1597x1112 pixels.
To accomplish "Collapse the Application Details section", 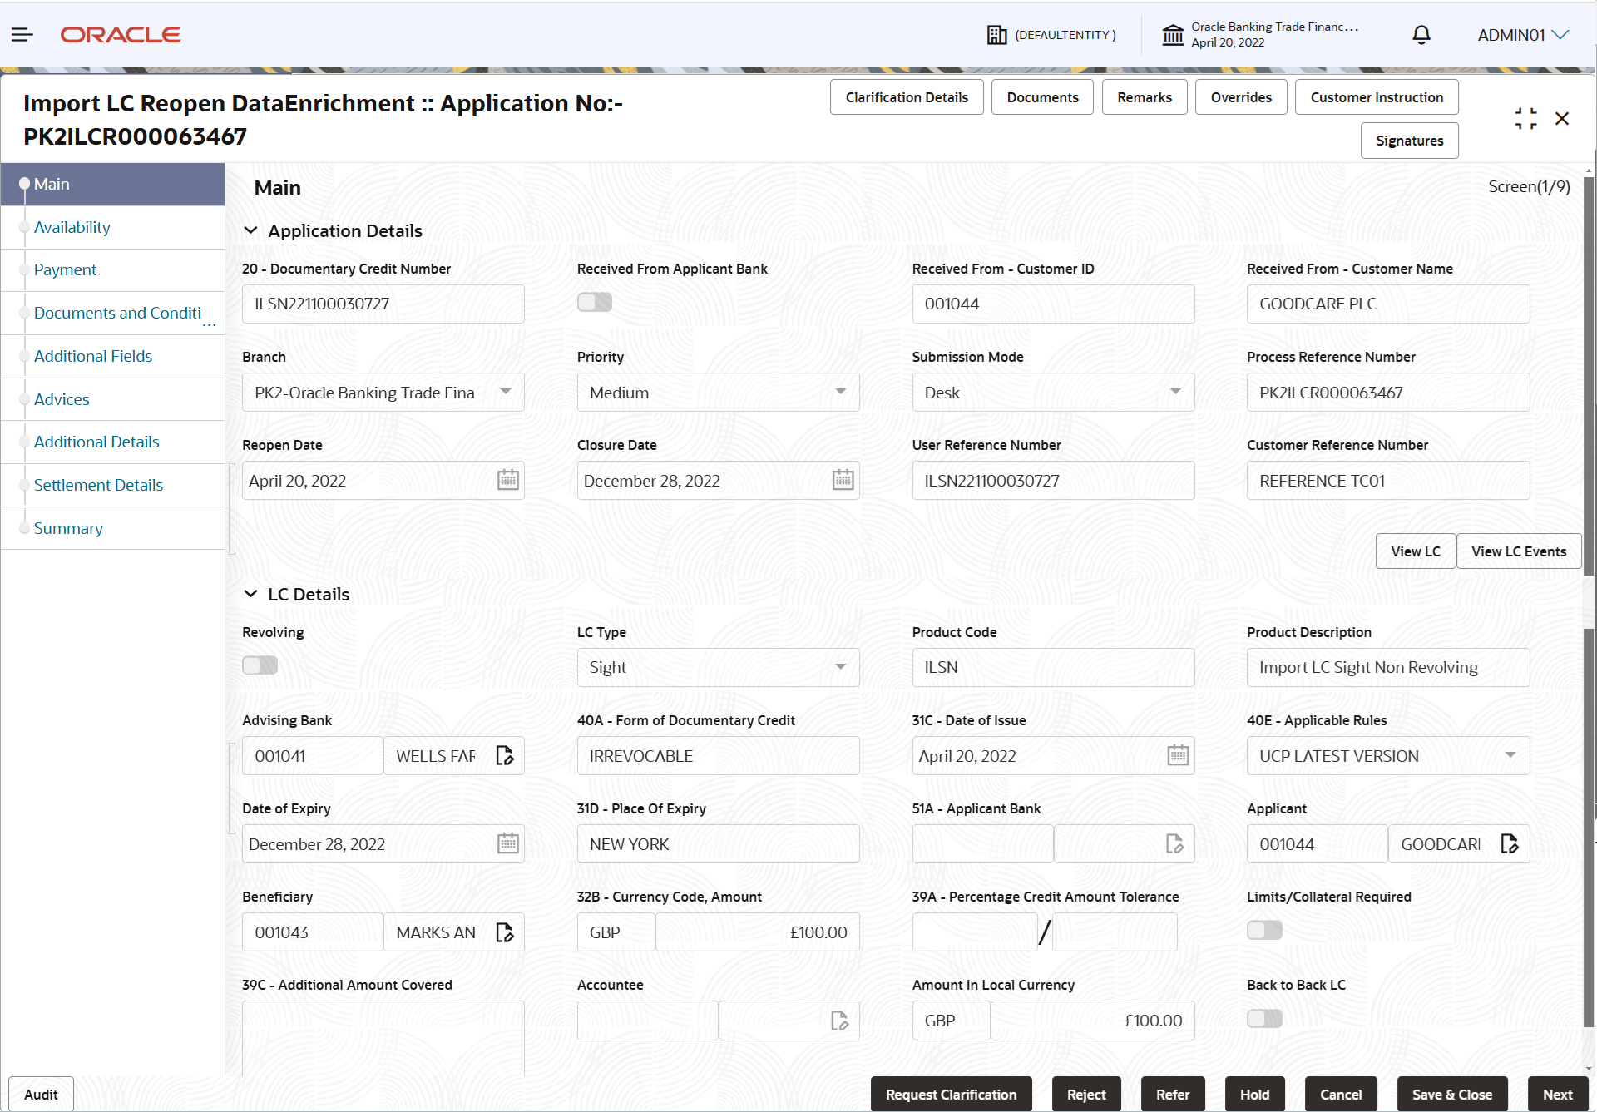I will 251,230.
